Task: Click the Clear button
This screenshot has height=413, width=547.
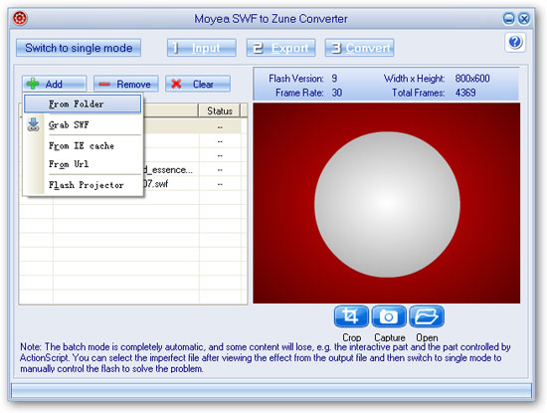Action: pos(198,84)
